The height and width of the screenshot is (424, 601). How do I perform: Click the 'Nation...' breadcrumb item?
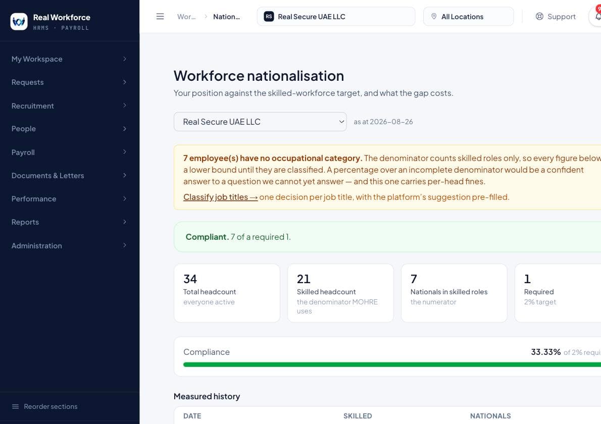[x=227, y=17]
